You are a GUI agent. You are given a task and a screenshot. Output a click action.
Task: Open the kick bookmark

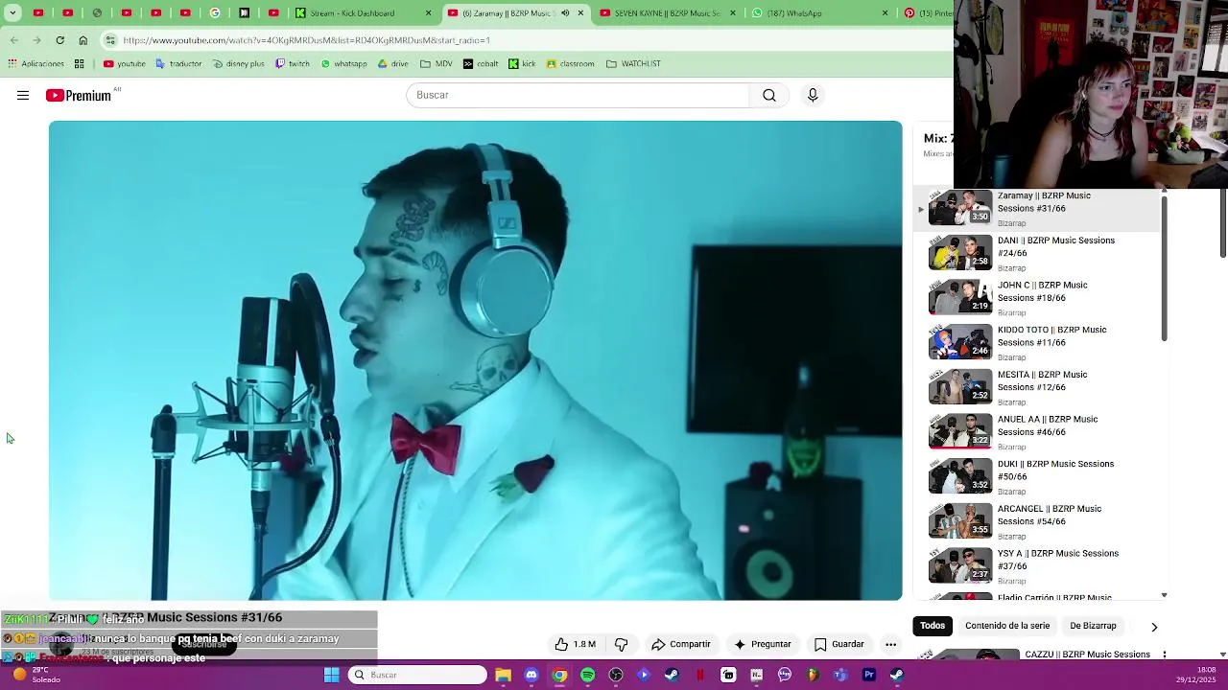pyautogui.click(x=522, y=64)
